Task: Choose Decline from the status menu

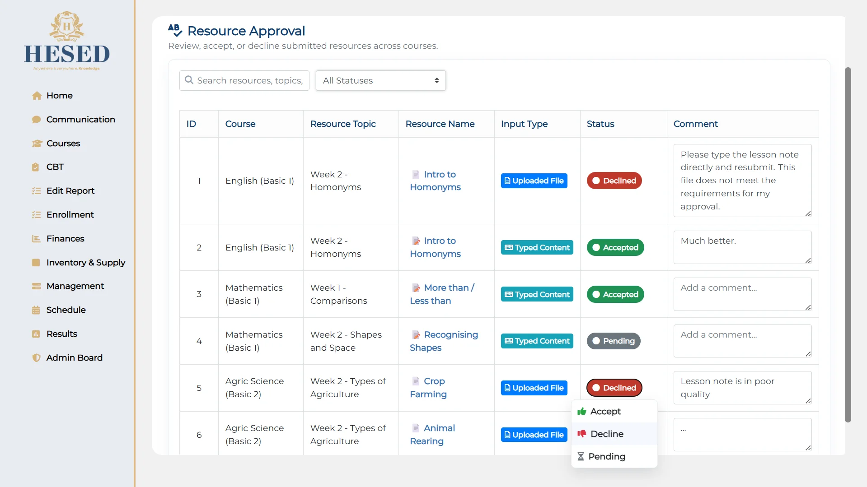Action: [607, 434]
